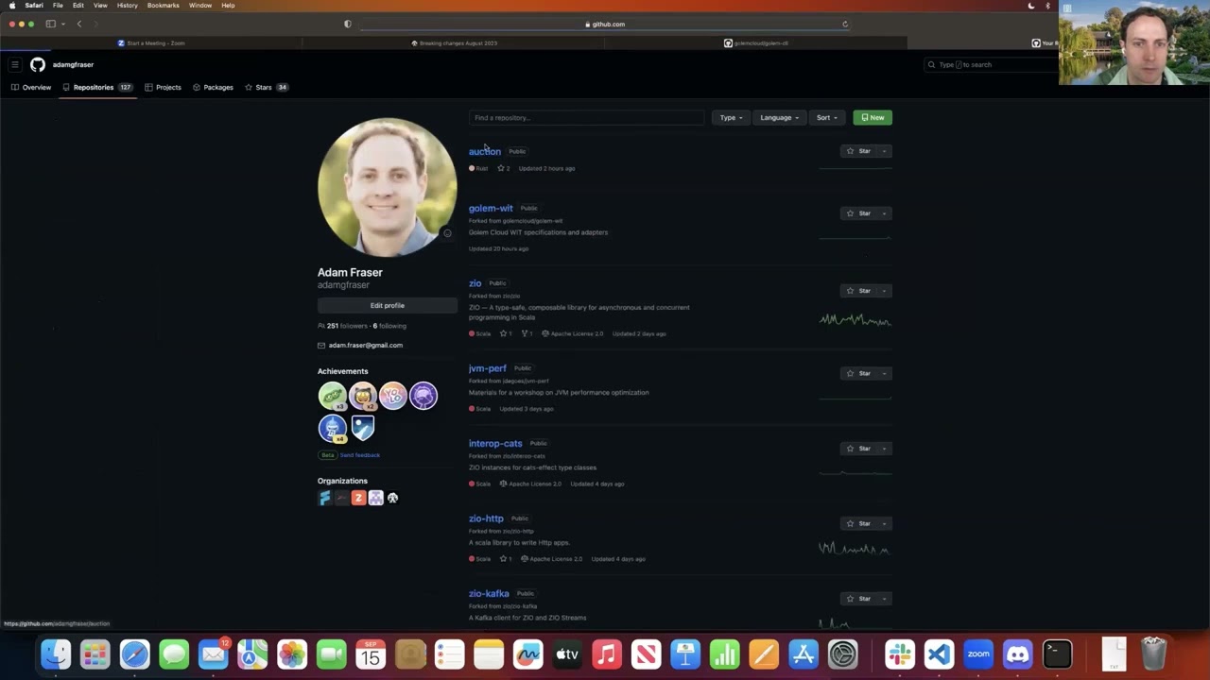Open the interop-cats repository link
Image resolution: width=1210 pixels, height=680 pixels.
pyautogui.click(x=495, y=443)
